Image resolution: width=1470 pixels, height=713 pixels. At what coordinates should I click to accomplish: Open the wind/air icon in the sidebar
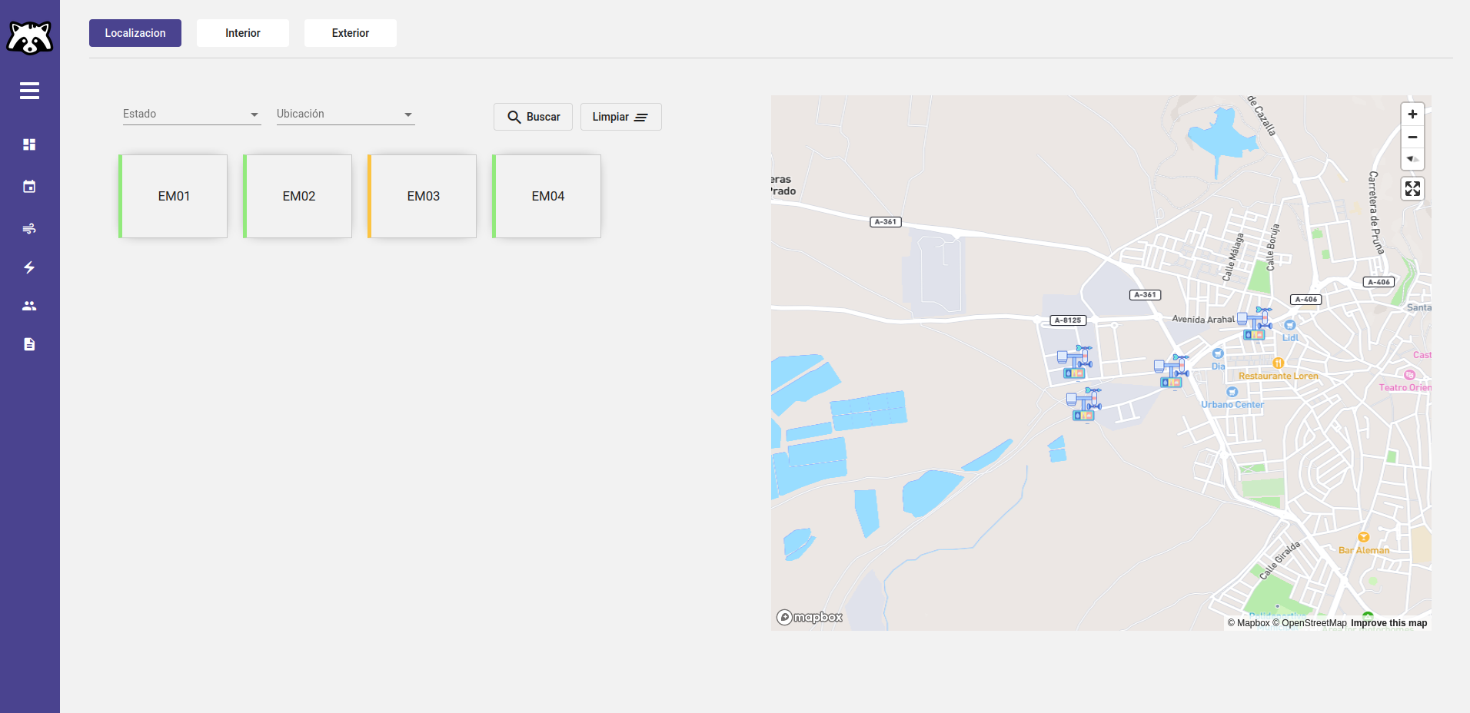[x=29, y=228]
